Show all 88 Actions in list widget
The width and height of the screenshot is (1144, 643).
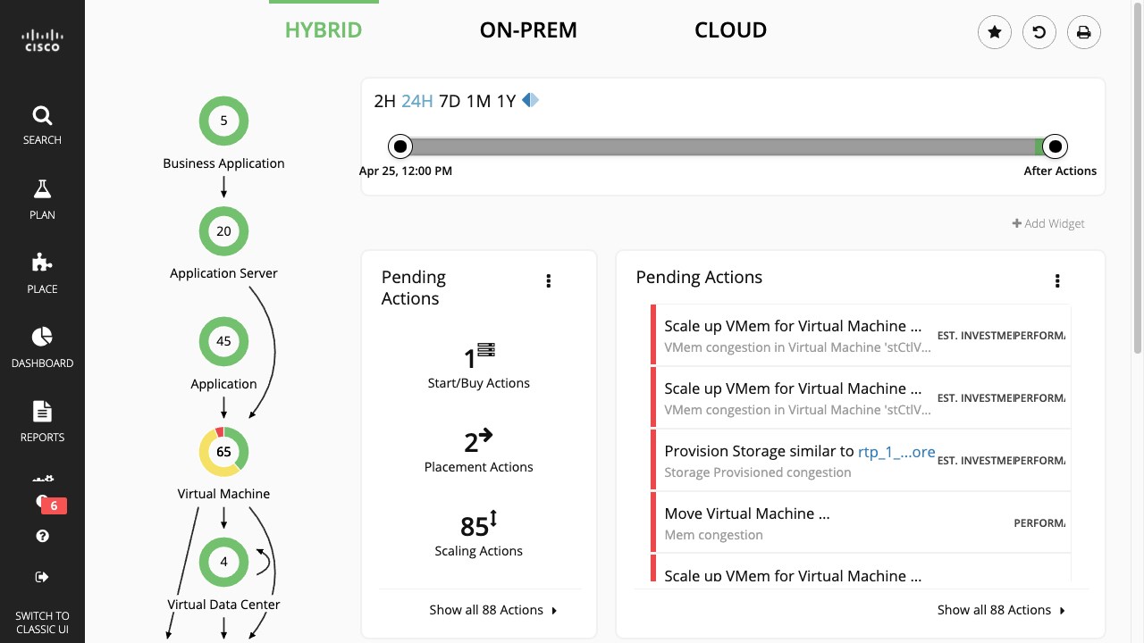point(1002,610)
